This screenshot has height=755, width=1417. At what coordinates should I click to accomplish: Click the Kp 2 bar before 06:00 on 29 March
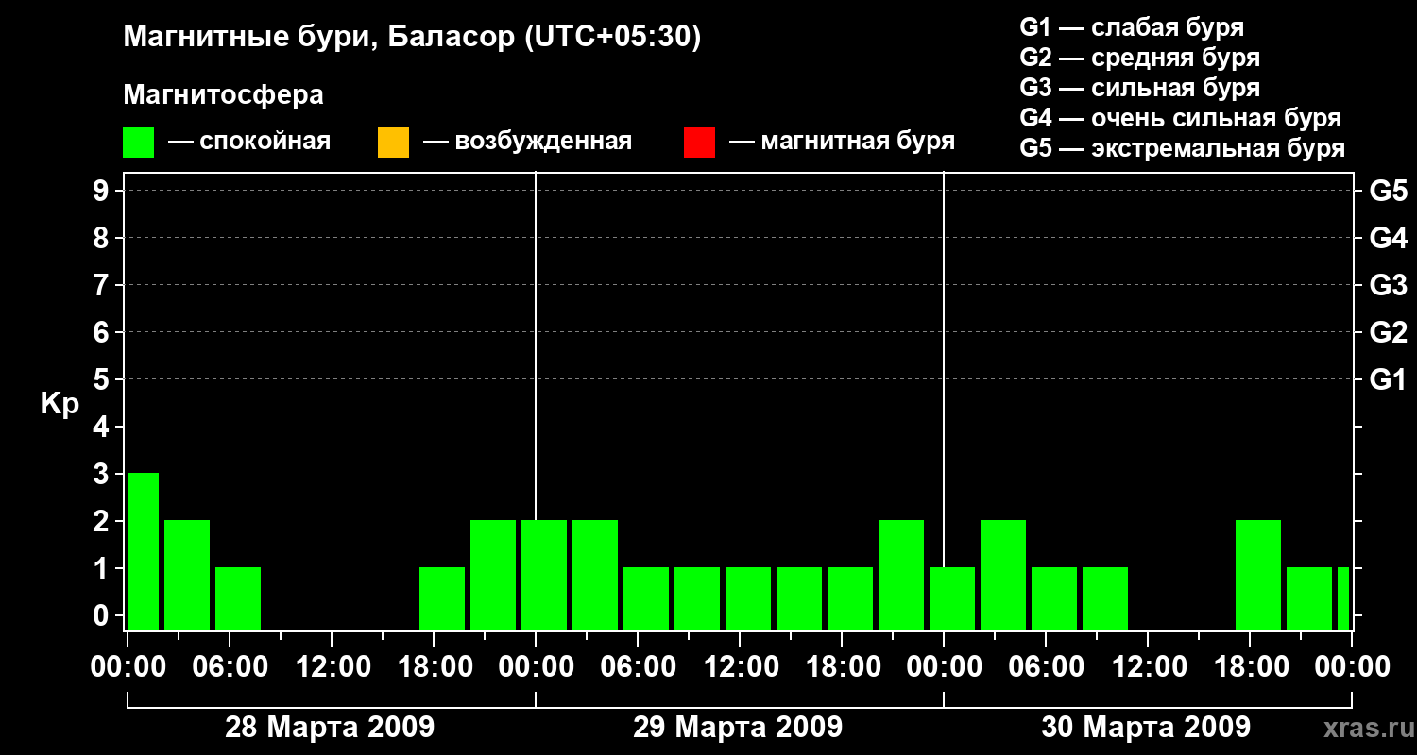tap(595, 575)
